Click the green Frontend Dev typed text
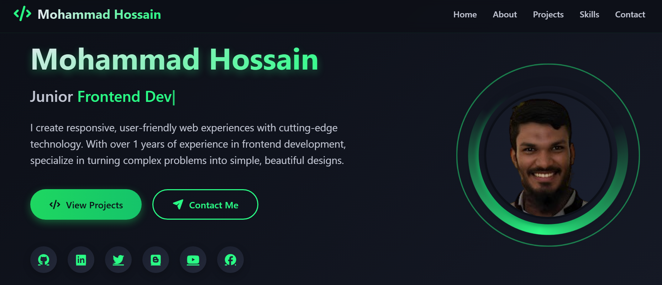The width and height of the screenshot is (662, 285). click(x=125, y=97)
